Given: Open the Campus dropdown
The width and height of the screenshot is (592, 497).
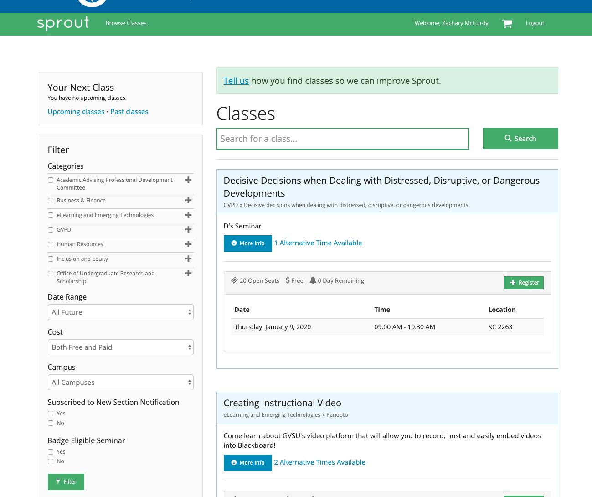Looking at the screenshot, I should (x=120, y=383).
